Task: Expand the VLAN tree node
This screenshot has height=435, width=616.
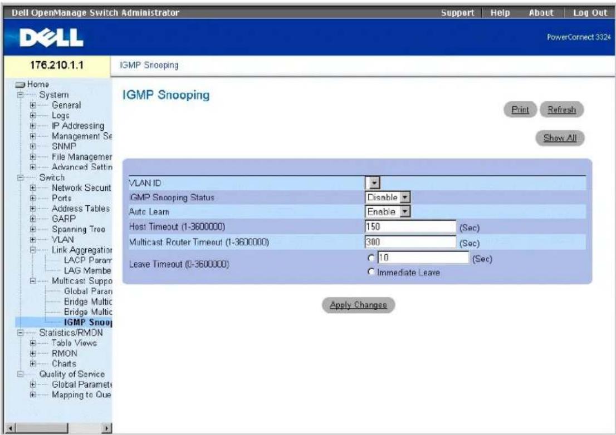Action: pyautogui.click(x=33, y=239)
